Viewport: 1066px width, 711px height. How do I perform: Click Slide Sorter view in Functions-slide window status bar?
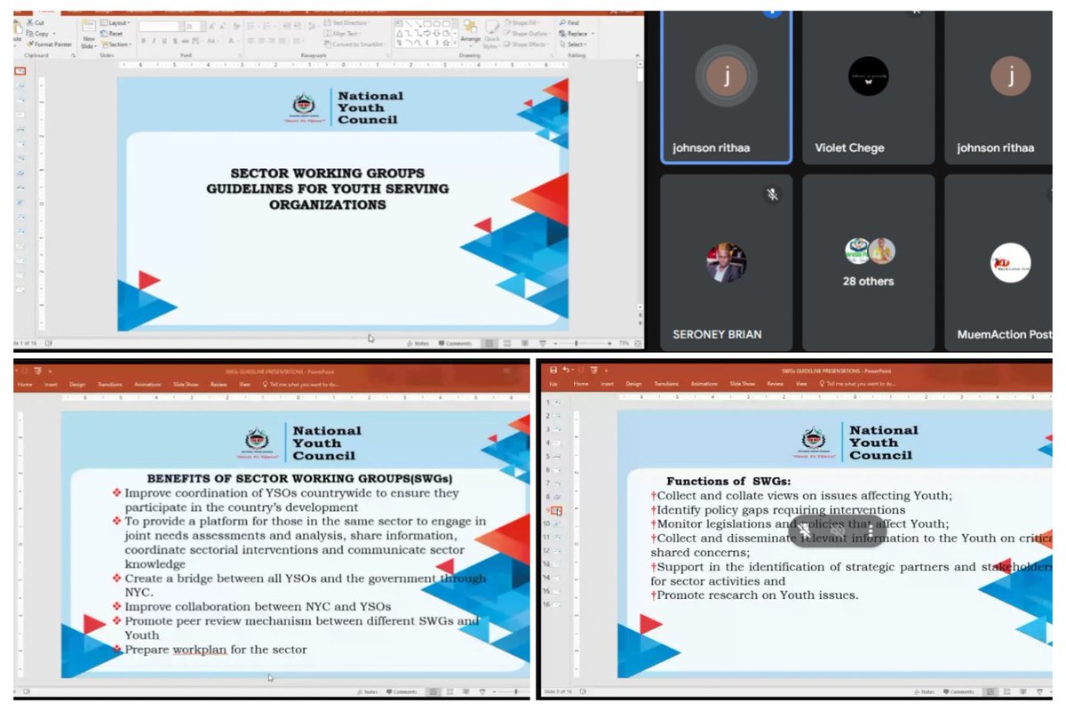click(x=1007, y=691)
